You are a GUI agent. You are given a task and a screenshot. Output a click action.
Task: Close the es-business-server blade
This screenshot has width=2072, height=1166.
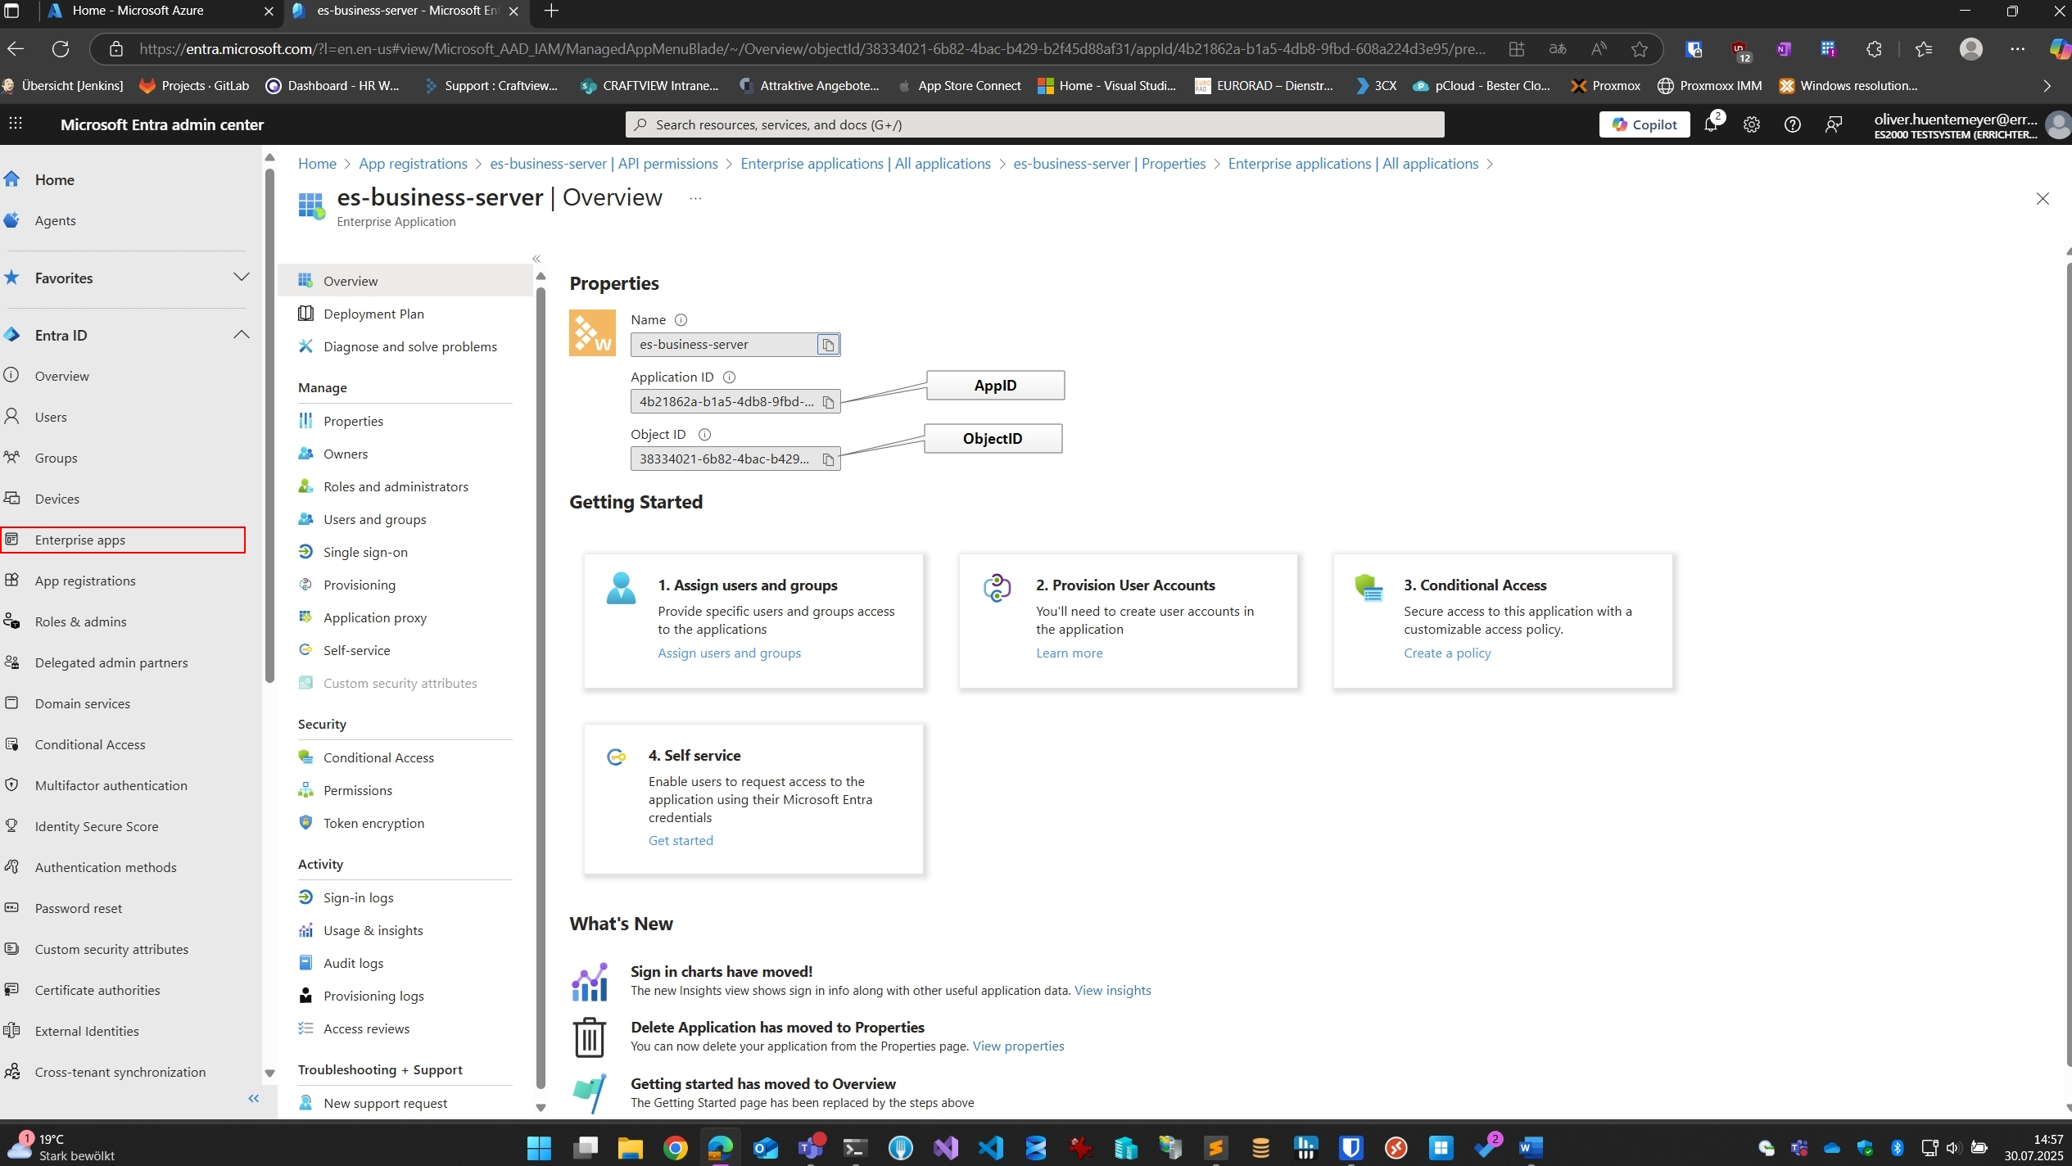coord(2043,198)
